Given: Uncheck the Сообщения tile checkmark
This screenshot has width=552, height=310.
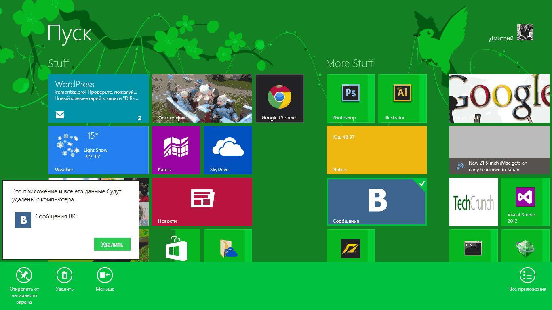Looking at the screenshot, I should tap(422, 184).
